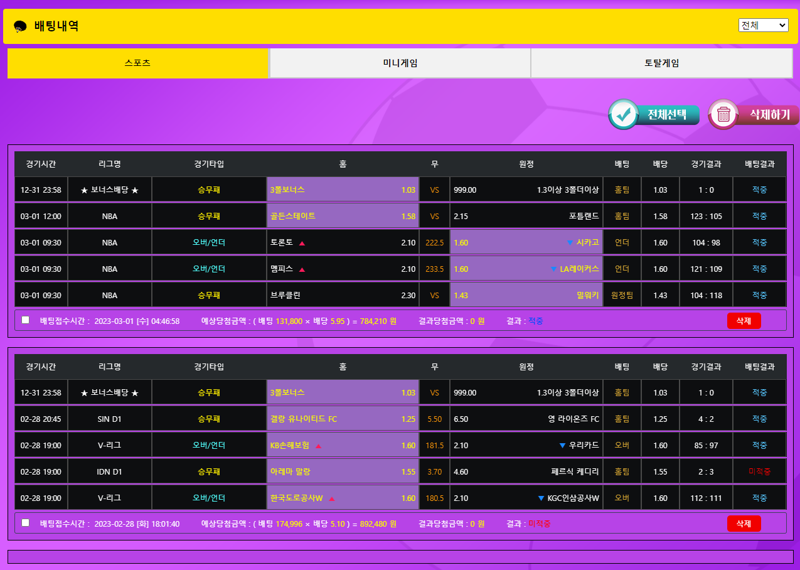Open the 토탈게임 tab
The image size is (800, 570).
click(661, 63)
